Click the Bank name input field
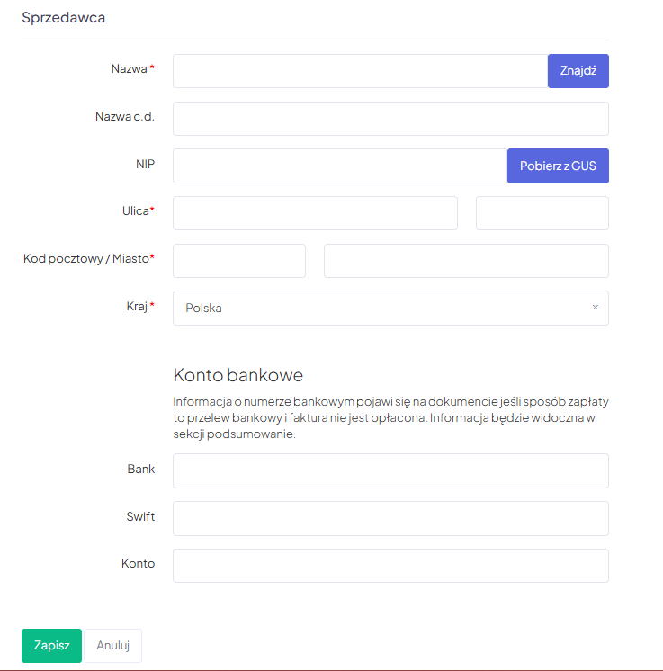The height and width of the screenshot is (671, 663). point(390,470)
